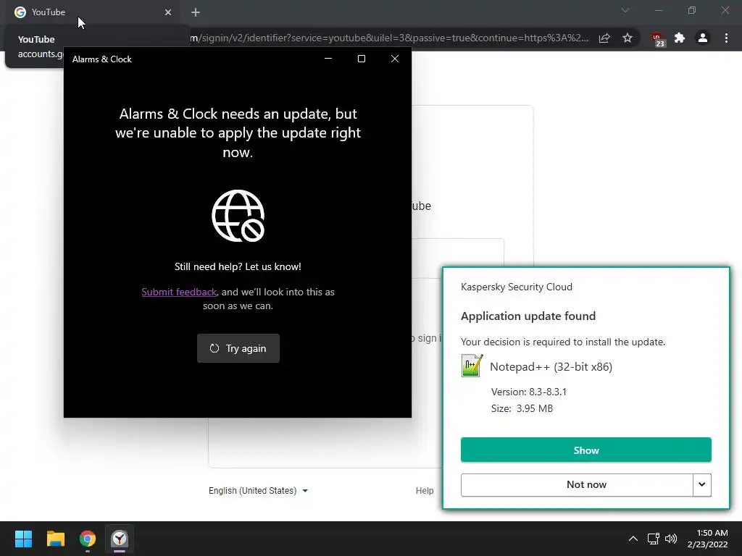This screenshot has height=556, width=742.
Task: Click 'Kaspersky Security Cloud' title text
Action: pyautogui.click(x=516, y=287)
